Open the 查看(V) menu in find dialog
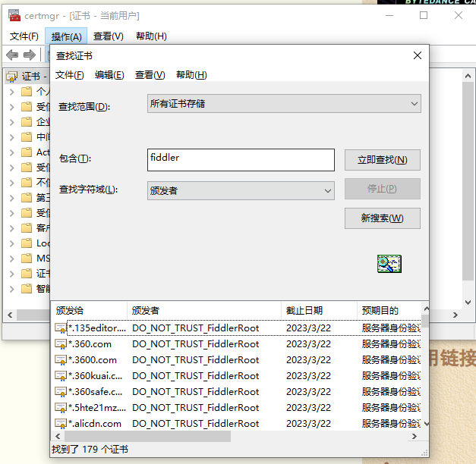The width and height of the screenshot is (476, 464). tap(150, 74)
